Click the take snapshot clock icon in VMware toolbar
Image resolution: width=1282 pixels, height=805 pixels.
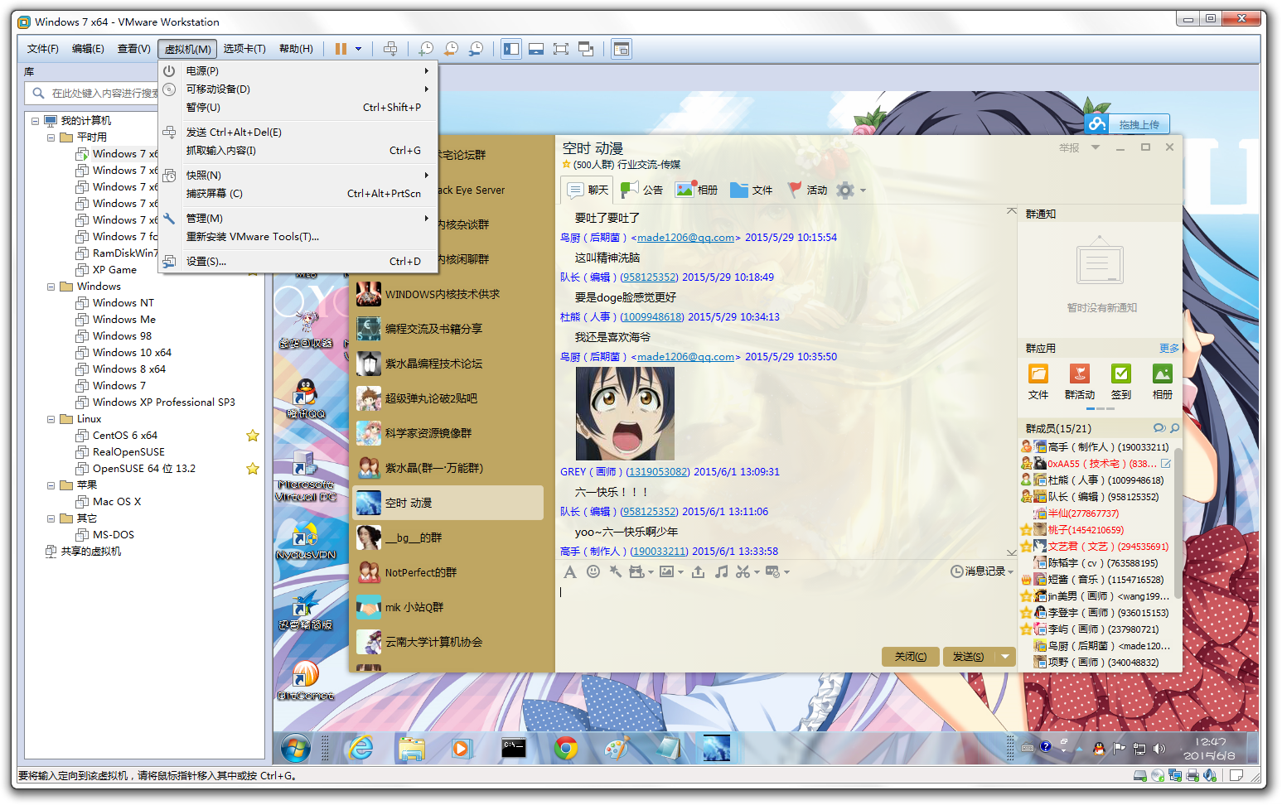click(x=426, y=49)
